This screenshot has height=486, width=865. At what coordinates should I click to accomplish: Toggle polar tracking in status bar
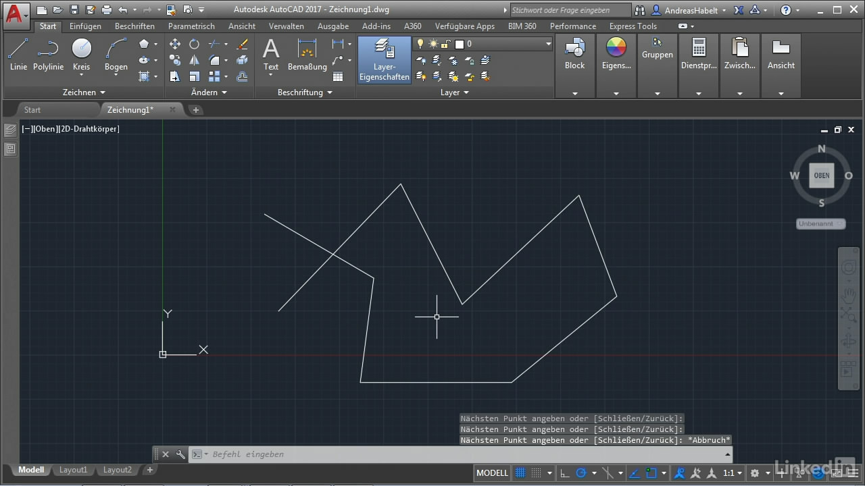point(580,473)
